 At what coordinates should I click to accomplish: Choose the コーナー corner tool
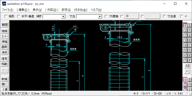tap(4, 36)
